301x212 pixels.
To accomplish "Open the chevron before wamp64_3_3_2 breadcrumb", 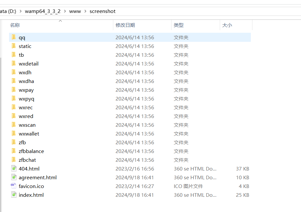I will 20,11.
